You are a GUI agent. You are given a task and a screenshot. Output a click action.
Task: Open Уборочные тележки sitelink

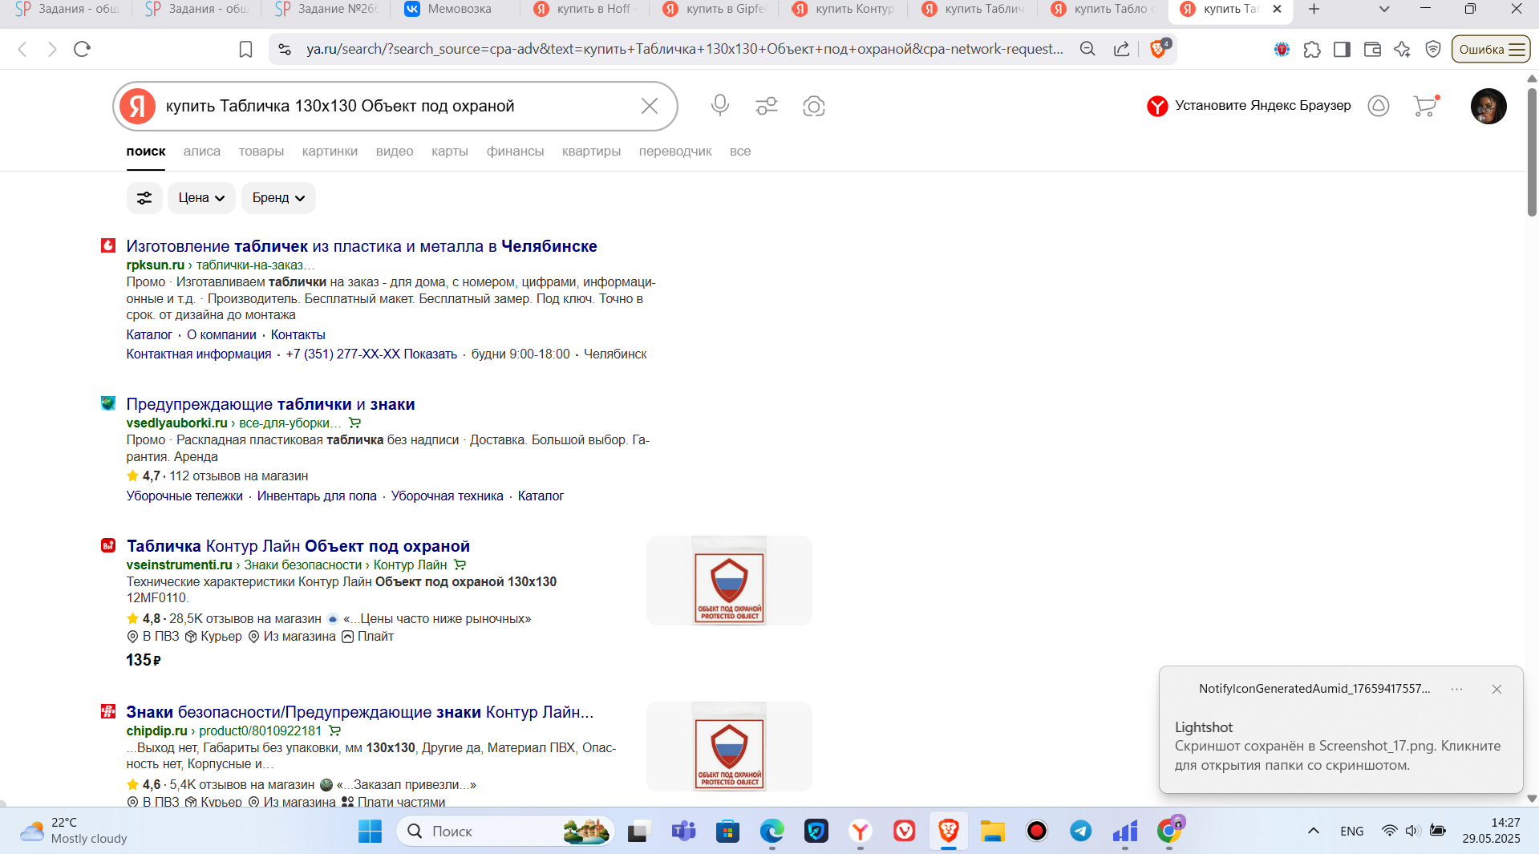(x=184, y=496)
